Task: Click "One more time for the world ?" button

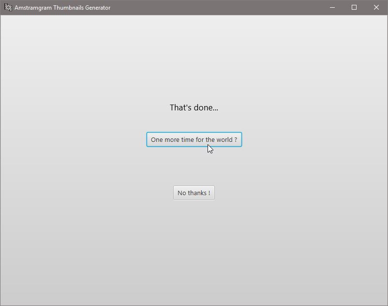Action: click(x=194, y=139)
